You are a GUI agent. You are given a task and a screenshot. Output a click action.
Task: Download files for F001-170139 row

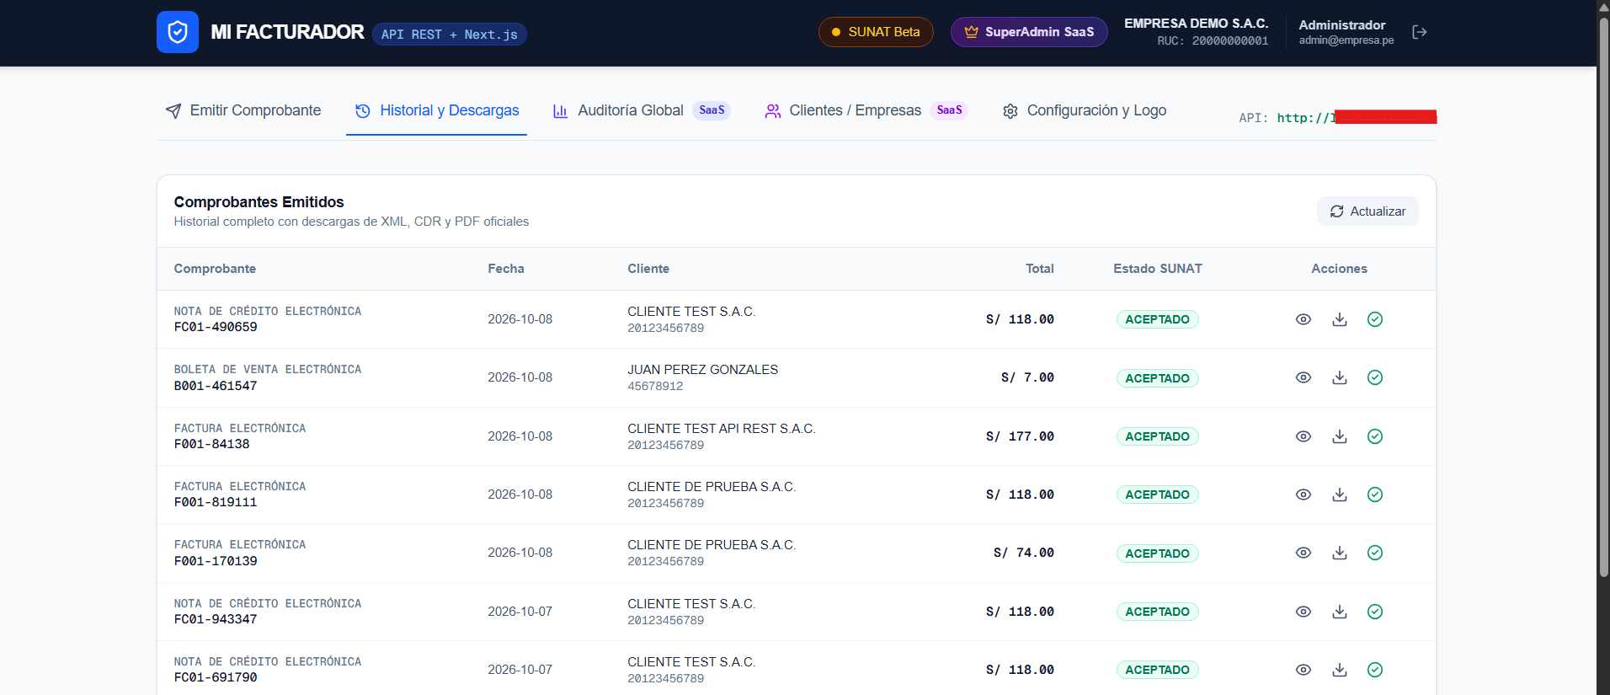click(1340, 553)
